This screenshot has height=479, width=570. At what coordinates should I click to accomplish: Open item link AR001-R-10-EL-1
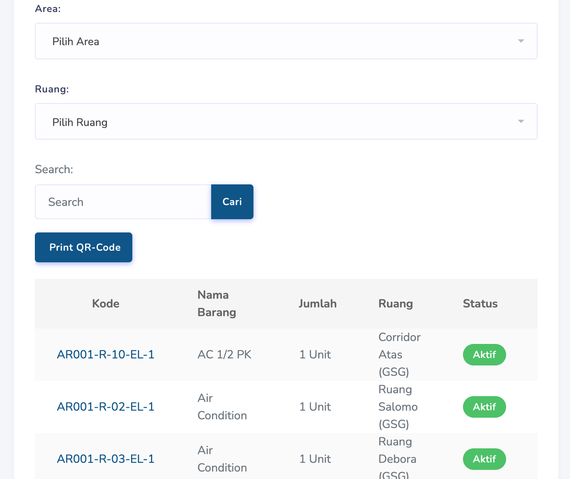pyautogui.click(x=105, y=355)
